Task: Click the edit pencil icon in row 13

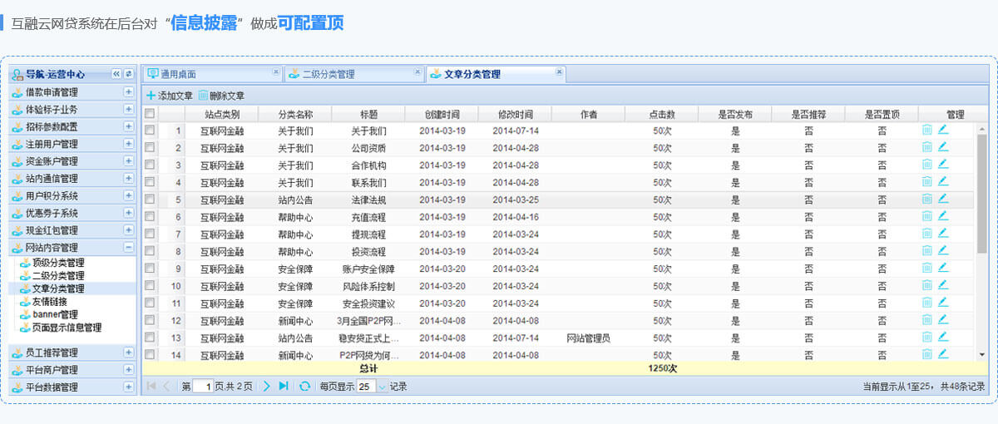Action: (943, 337)
